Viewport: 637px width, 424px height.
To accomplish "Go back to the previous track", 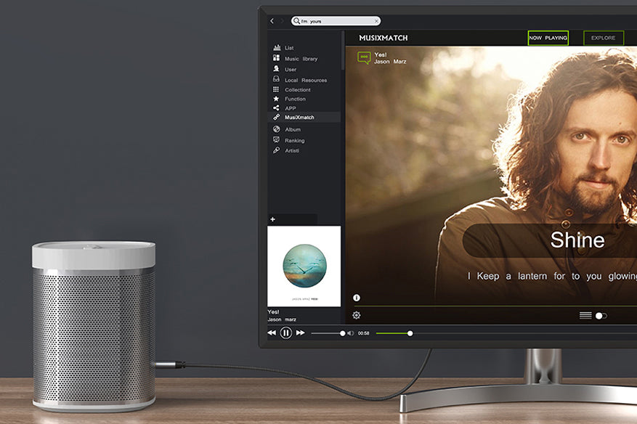I will [x=272, y=333].
